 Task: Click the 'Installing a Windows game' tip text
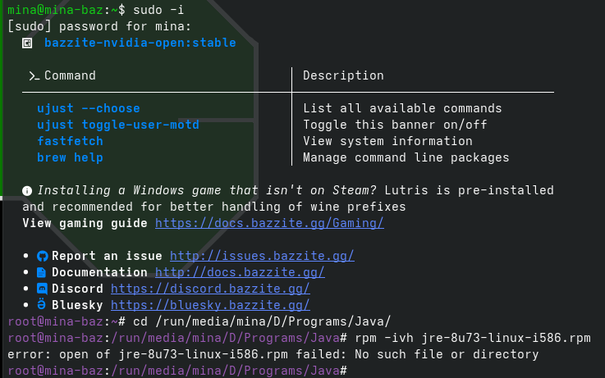click(x=206, y=190)
